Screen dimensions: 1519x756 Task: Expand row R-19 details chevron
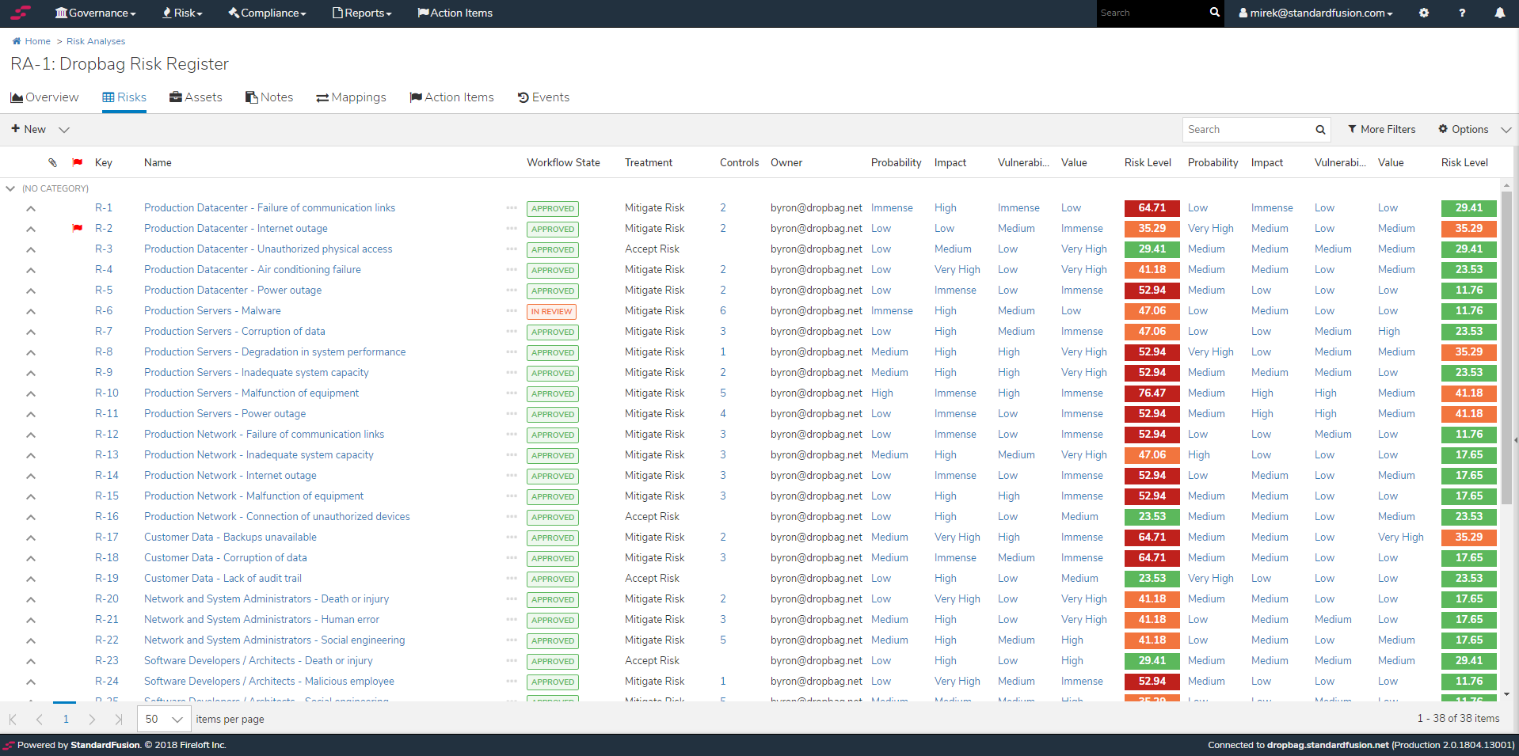[x=30, y=579]
